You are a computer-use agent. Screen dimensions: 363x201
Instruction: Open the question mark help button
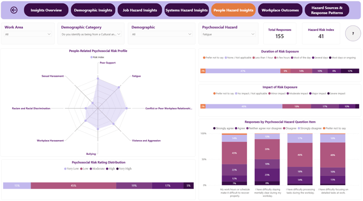[x=353, y=34]
